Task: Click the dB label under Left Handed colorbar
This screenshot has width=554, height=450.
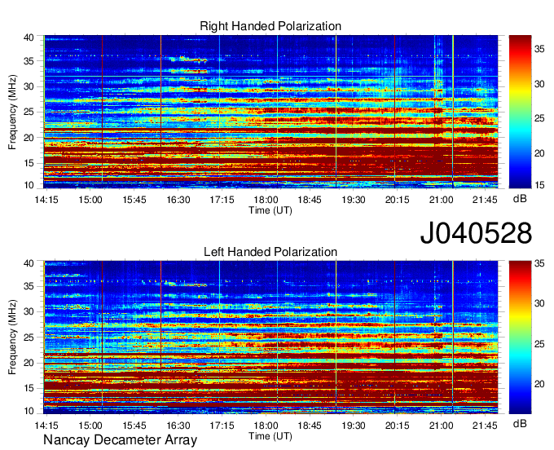Action: pos(520,424)
